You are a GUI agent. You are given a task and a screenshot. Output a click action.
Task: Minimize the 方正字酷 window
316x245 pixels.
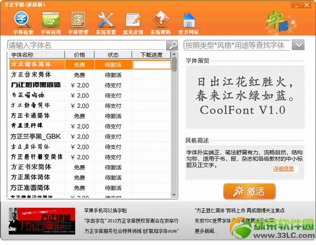pos(297,5)
